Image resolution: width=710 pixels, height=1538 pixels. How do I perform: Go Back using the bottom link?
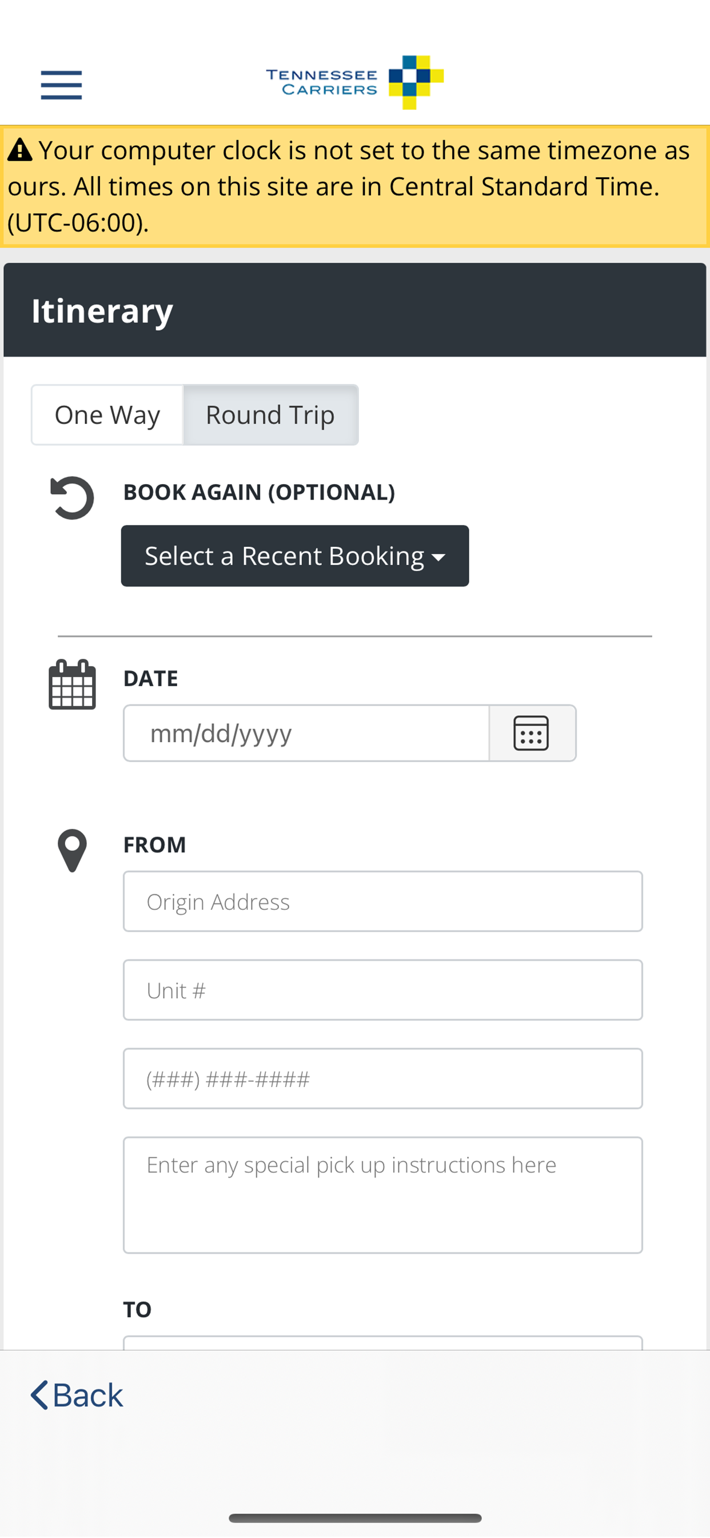click(77, 1396)
